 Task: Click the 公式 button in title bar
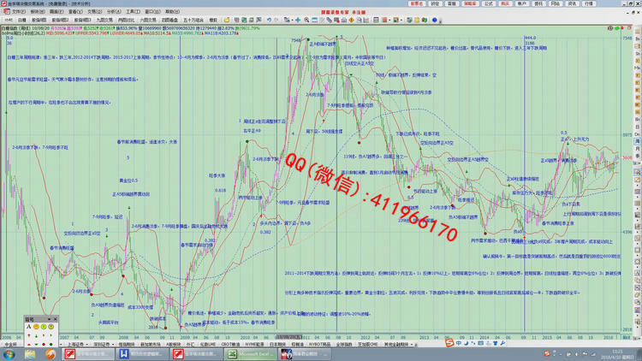pos(489,3)
